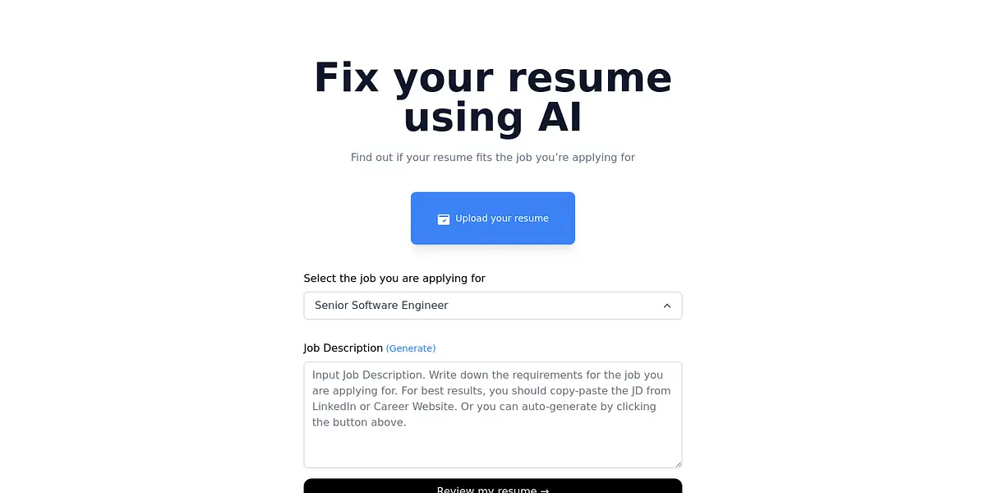
Task: Click the text area resize handle
Action: 678,463
